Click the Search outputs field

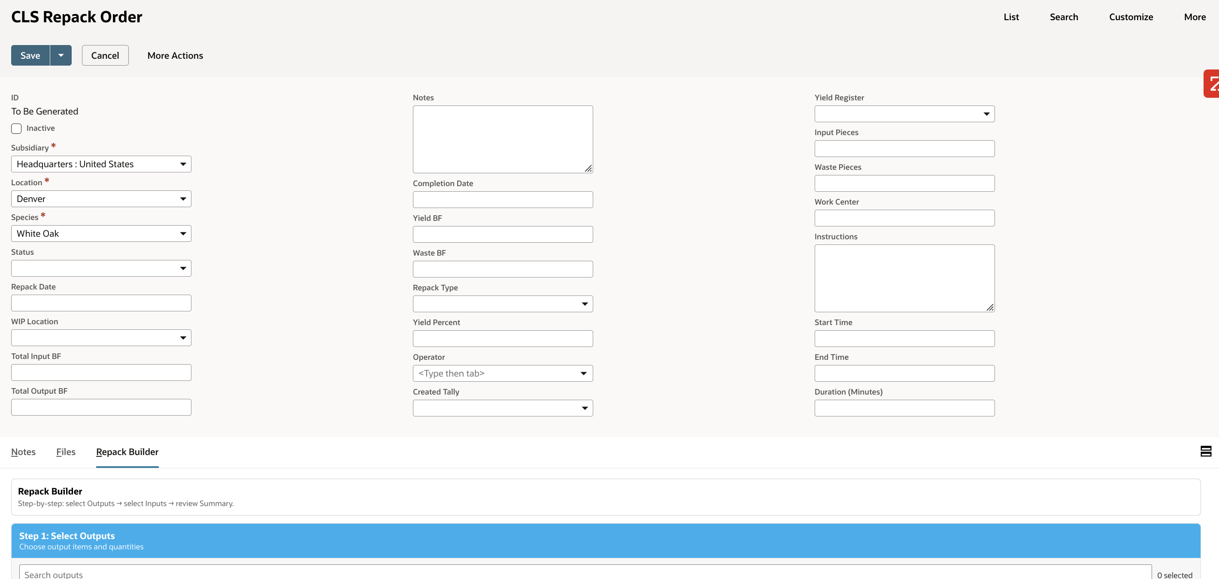pos(585,574)
